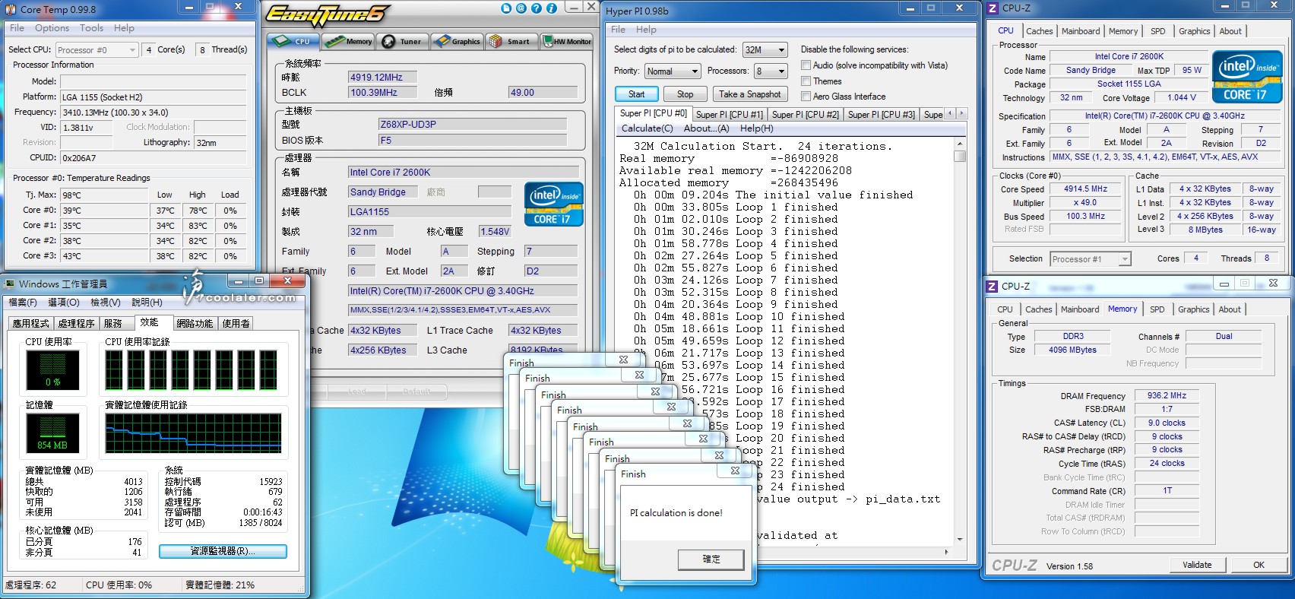Click Task Manager memory usage gauge
The image size is (1295, 599).
click(52, 433)
